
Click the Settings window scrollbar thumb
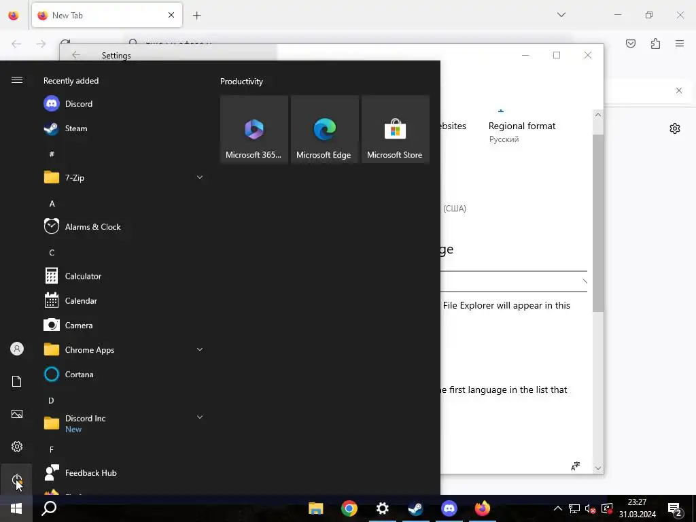pyautogui.click(x=598, y=223)
